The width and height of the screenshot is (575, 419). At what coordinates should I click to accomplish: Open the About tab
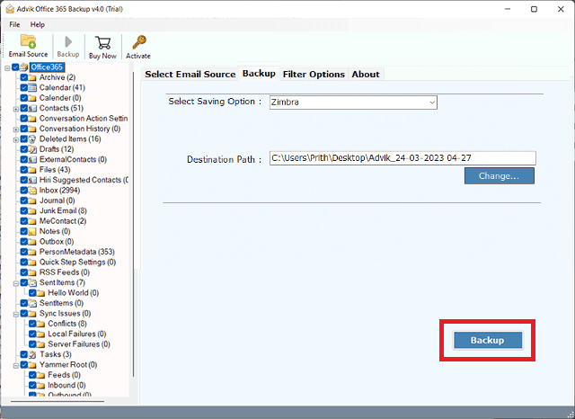pos(366,74)
